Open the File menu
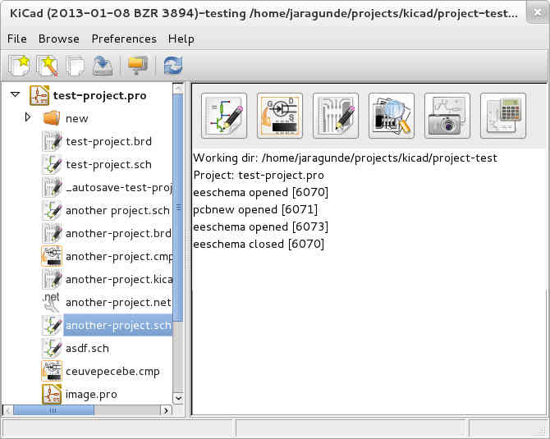Screen dimensions: 550x439 17,39
